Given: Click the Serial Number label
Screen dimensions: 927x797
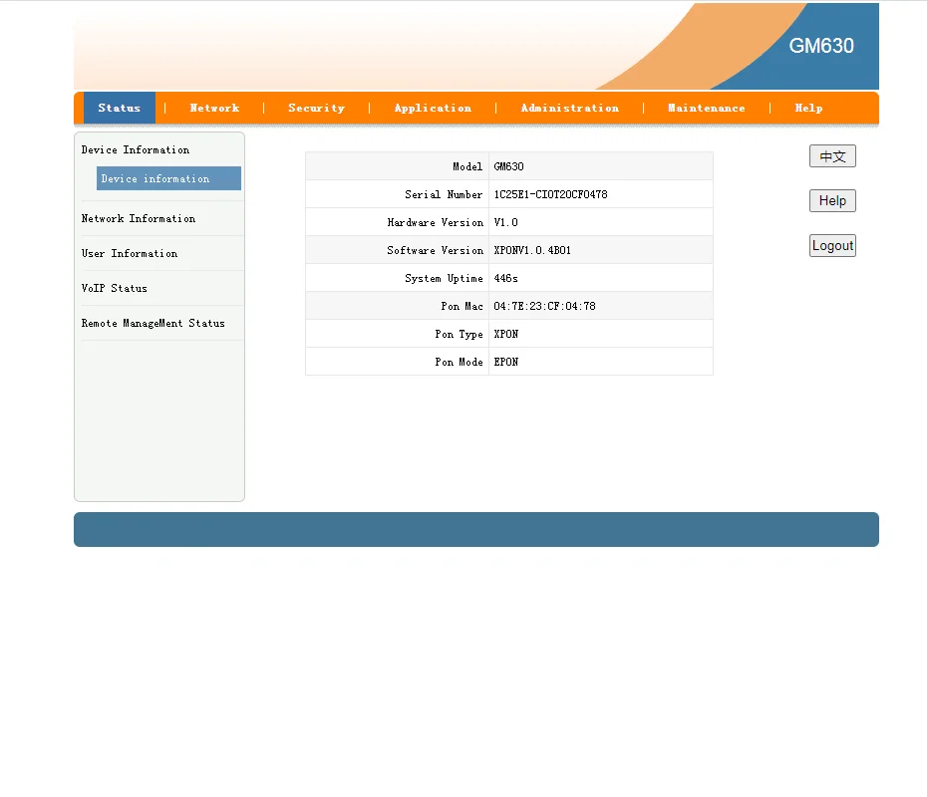Looking at the screenshot, I should click(x=444, y=194).
